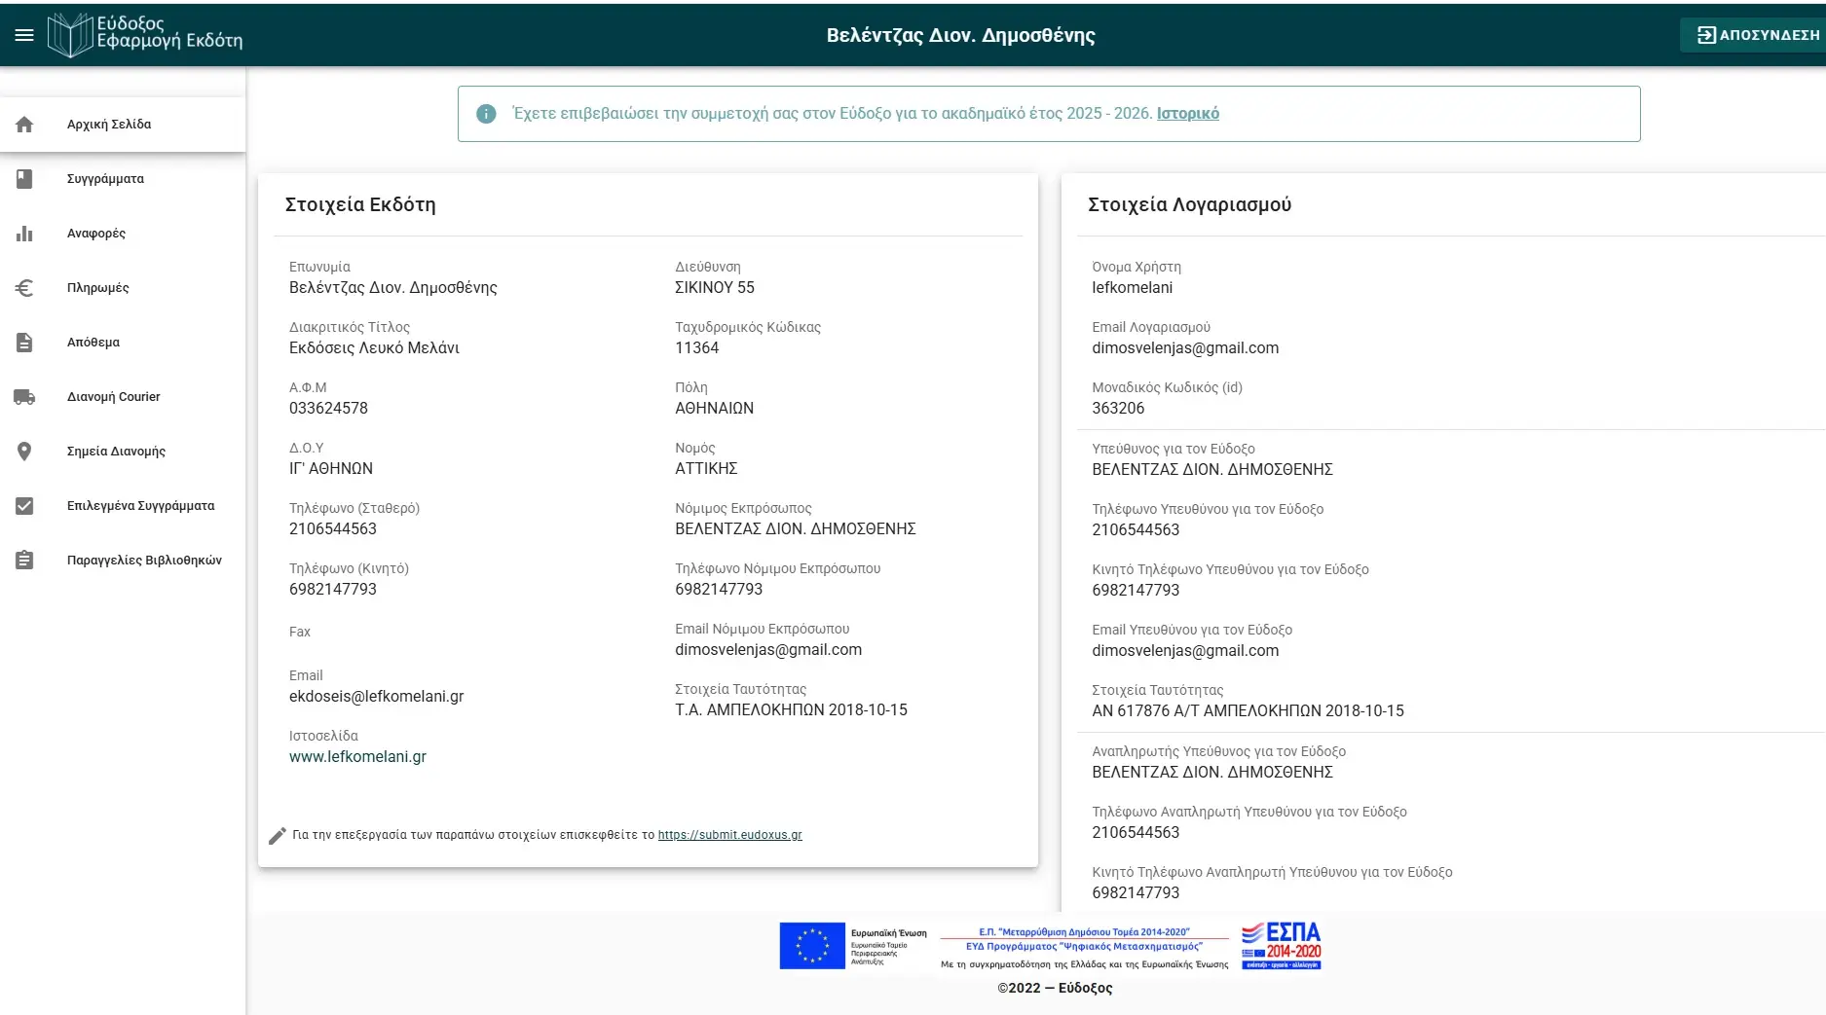
Task: Click the ΕΣΠΑ 2014-2020 logo
Action: [x=1281, y=946]
